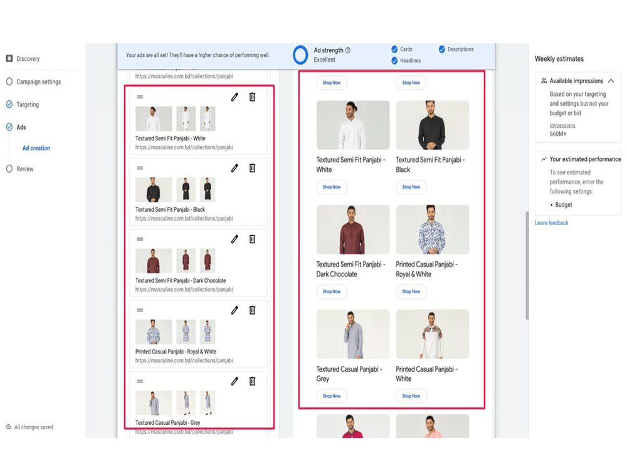Click the All changes saved cloud icon
Screen dimensions: 627x470
[8, 427]
